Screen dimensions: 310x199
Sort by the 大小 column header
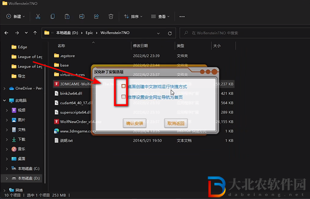tap(217, 46)
